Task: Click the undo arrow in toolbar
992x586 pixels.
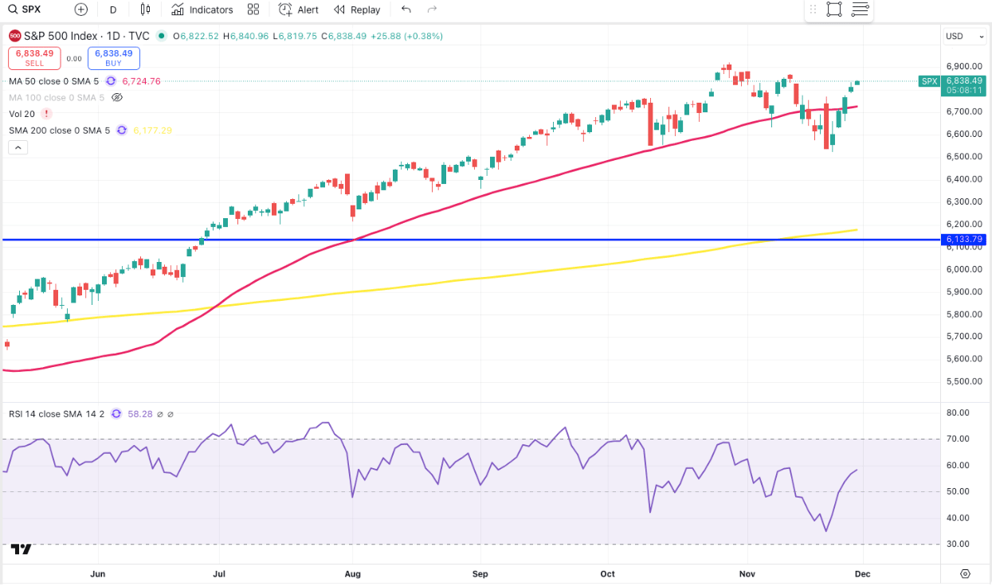Action: point(406,10)
